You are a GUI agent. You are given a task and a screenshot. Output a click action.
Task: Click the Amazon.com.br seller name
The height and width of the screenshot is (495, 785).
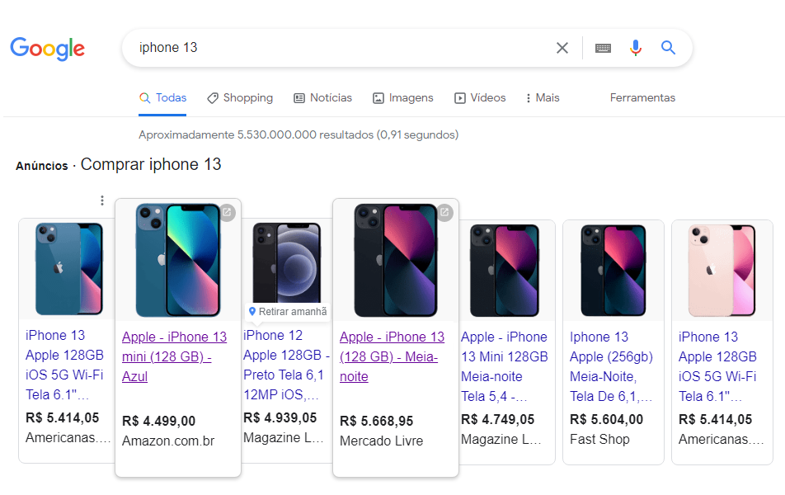coord(168,441)
